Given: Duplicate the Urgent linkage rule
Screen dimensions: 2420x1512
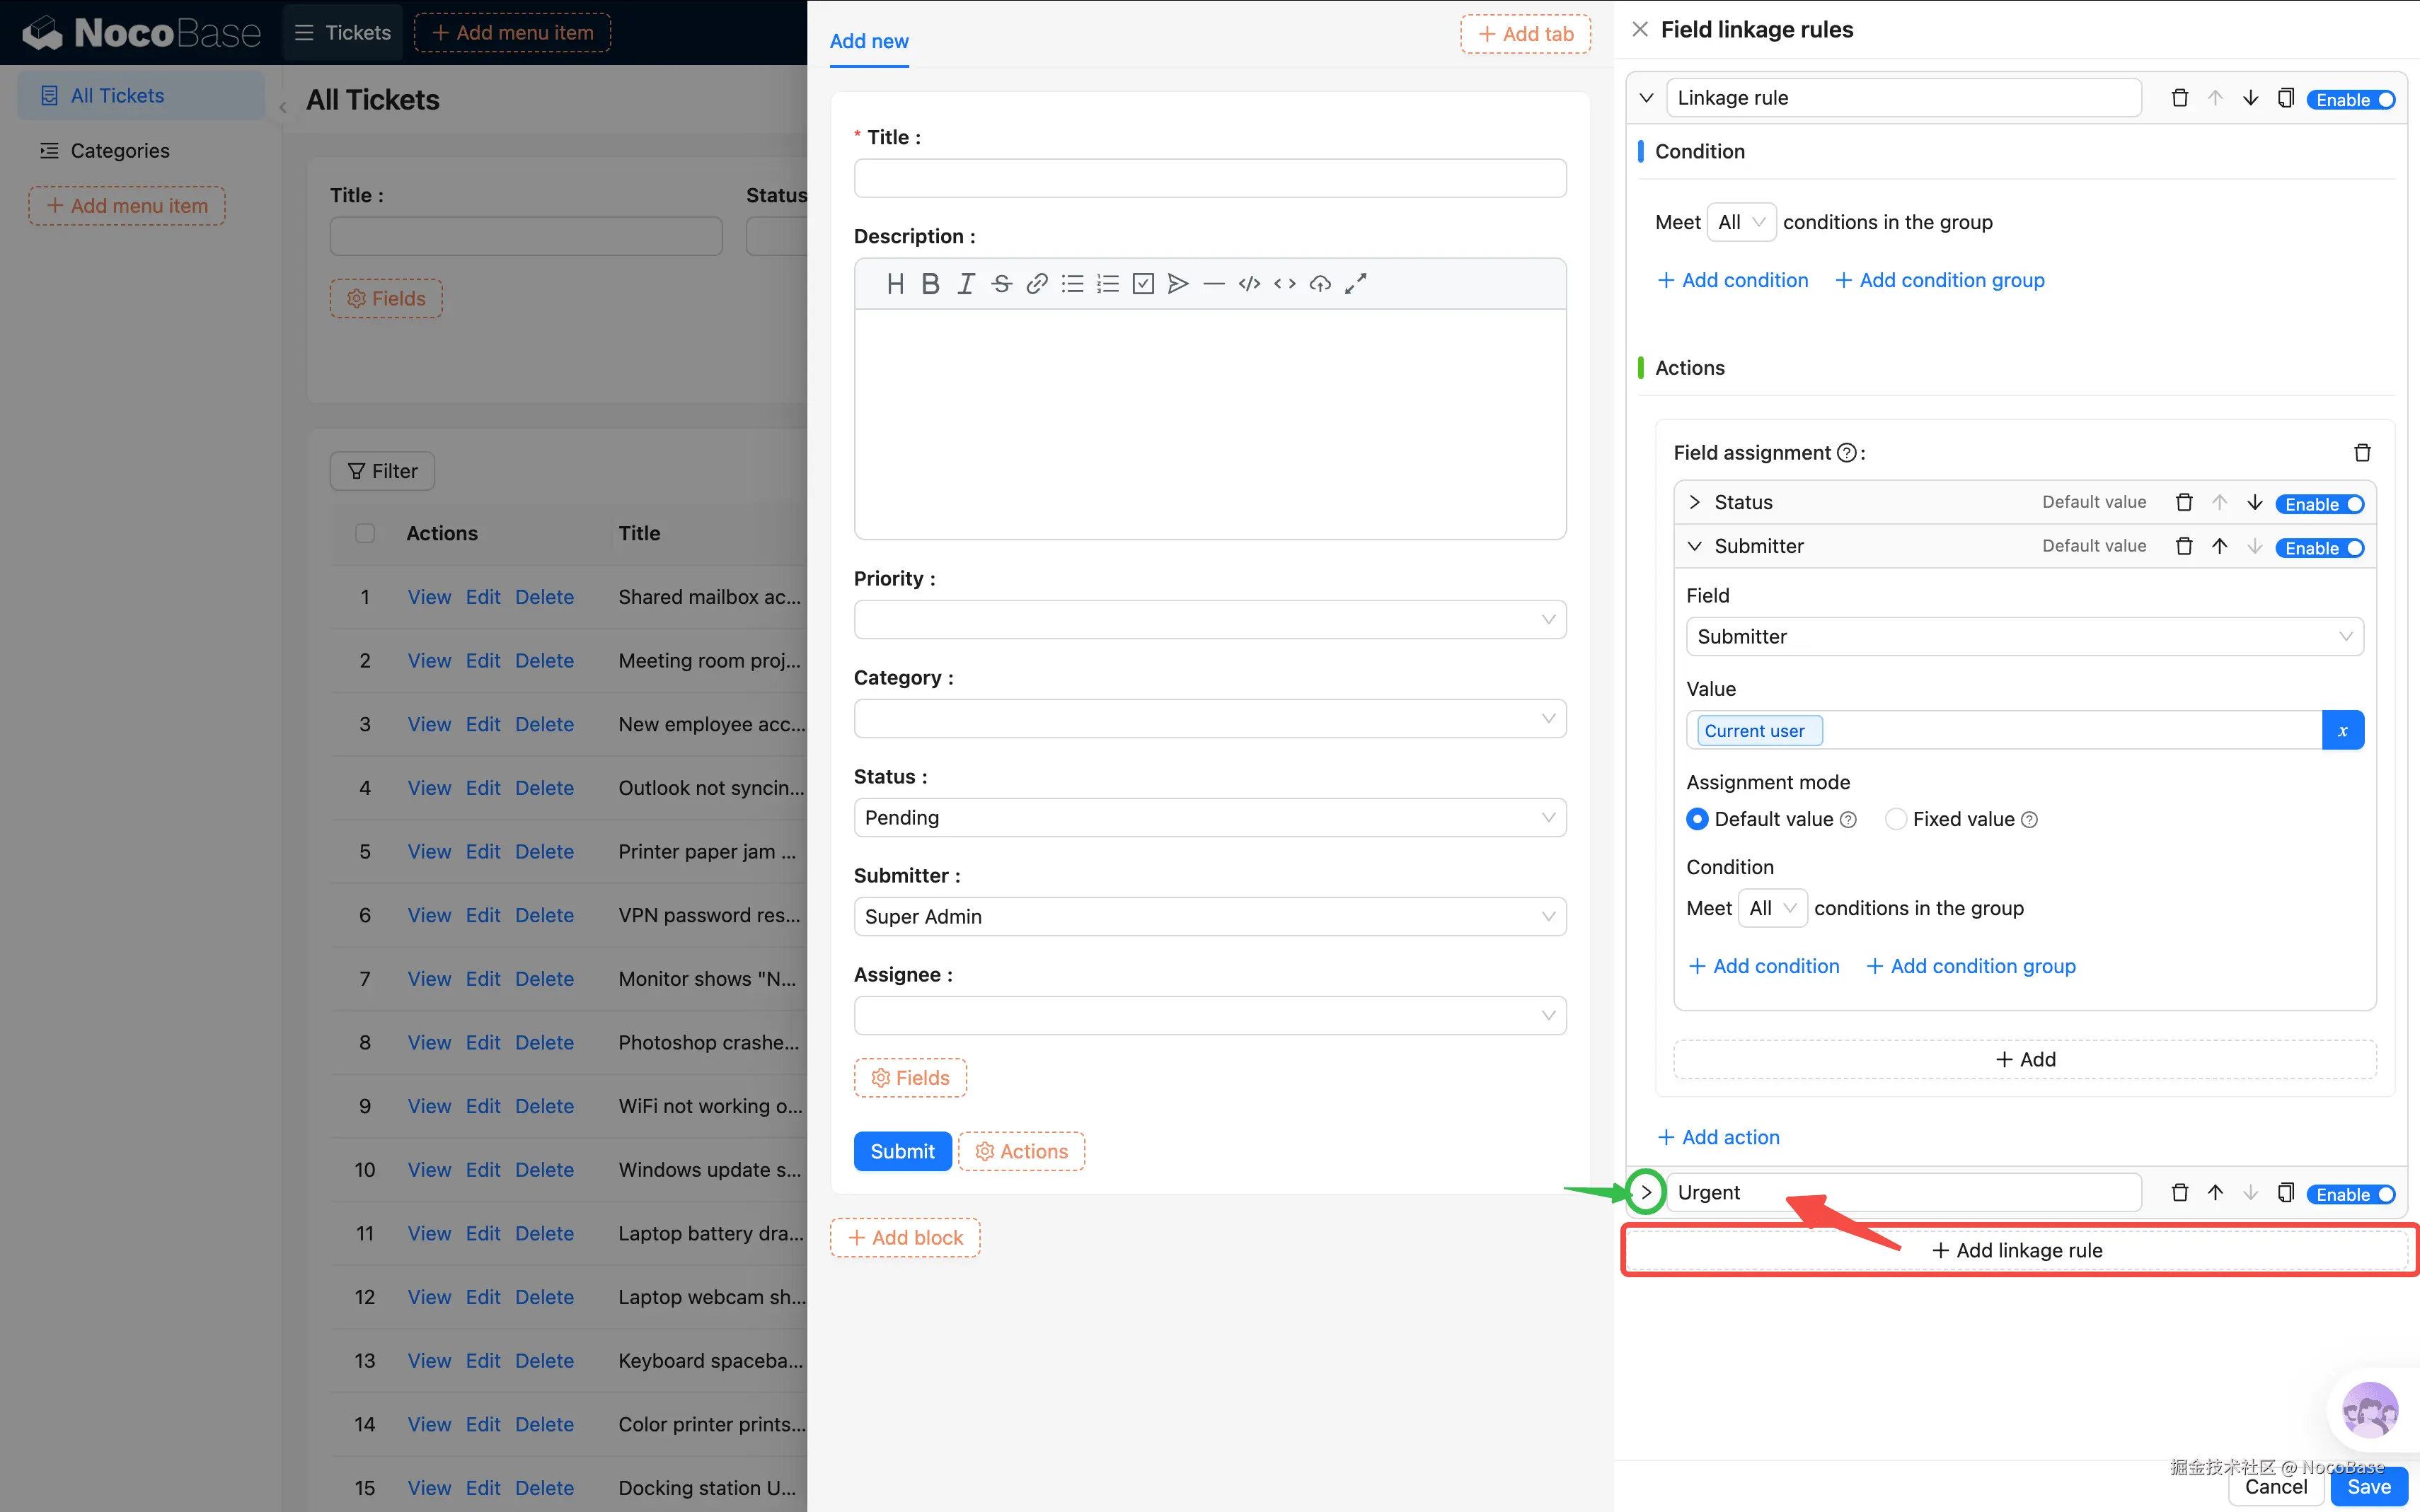Looking at the screenshot, I should click(x=2286, y=1193).
